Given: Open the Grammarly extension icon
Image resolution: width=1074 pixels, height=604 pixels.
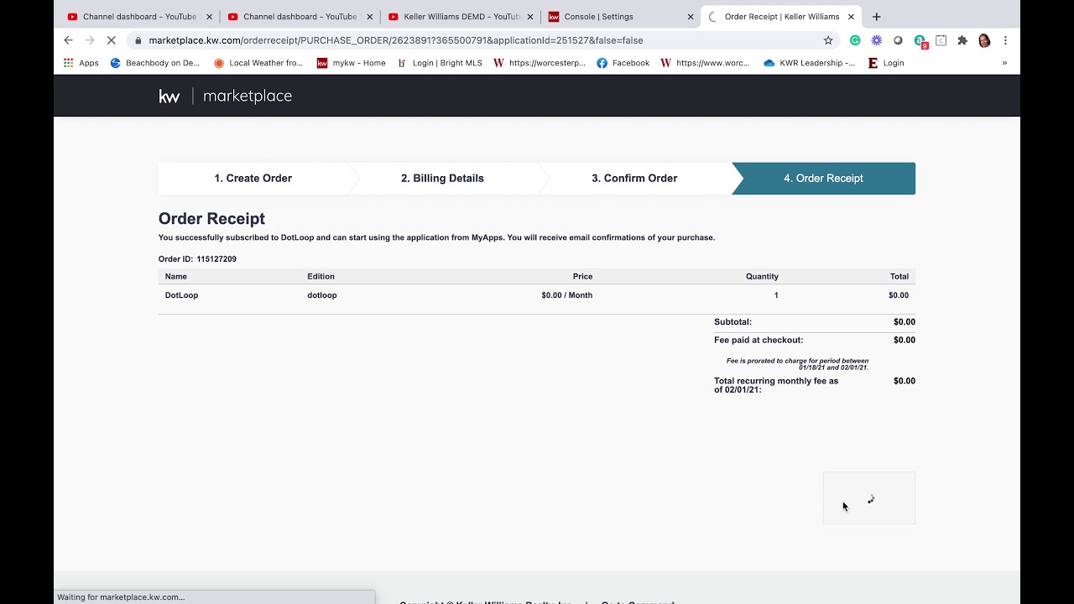Looking at the screenshot, I should point(855,40).
